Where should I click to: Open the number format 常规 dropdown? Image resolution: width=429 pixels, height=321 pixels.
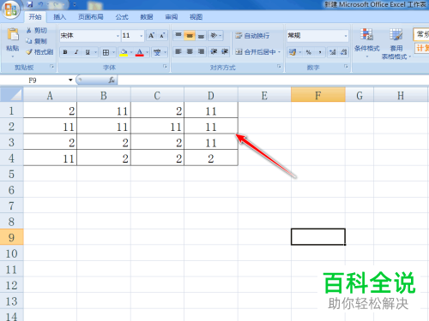[x=346, y=36]
